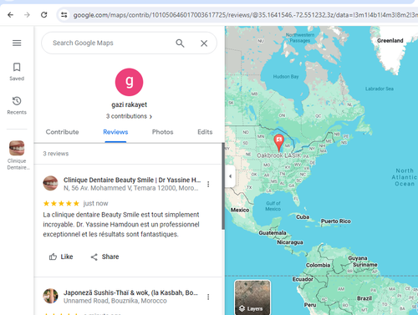Click the Colombia label on map
Viewport: 418px width, 315px height.
click(x=318, y=265)
